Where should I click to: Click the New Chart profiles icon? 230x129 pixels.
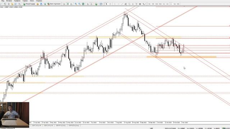5,4
